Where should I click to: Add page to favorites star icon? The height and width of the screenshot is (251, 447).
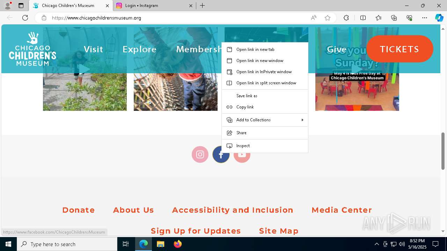tap(328, 18)
